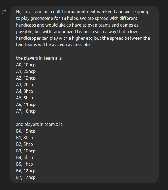Click the line reading B6, 12hcp

(26, 171)
